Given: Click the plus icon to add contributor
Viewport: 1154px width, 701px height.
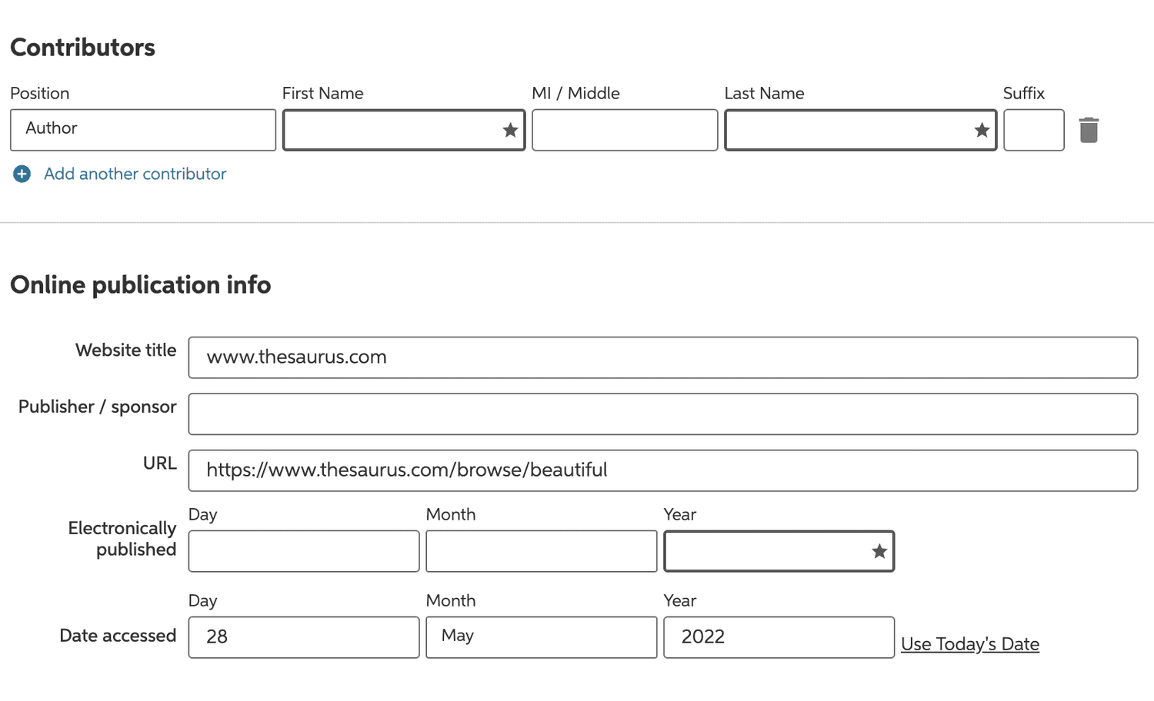Looking at the screenshot, I should 22,174.
